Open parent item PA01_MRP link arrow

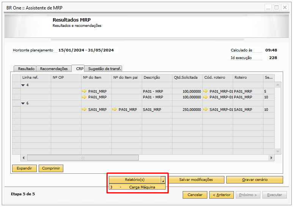pyautogui.click(x=114, y=109)
